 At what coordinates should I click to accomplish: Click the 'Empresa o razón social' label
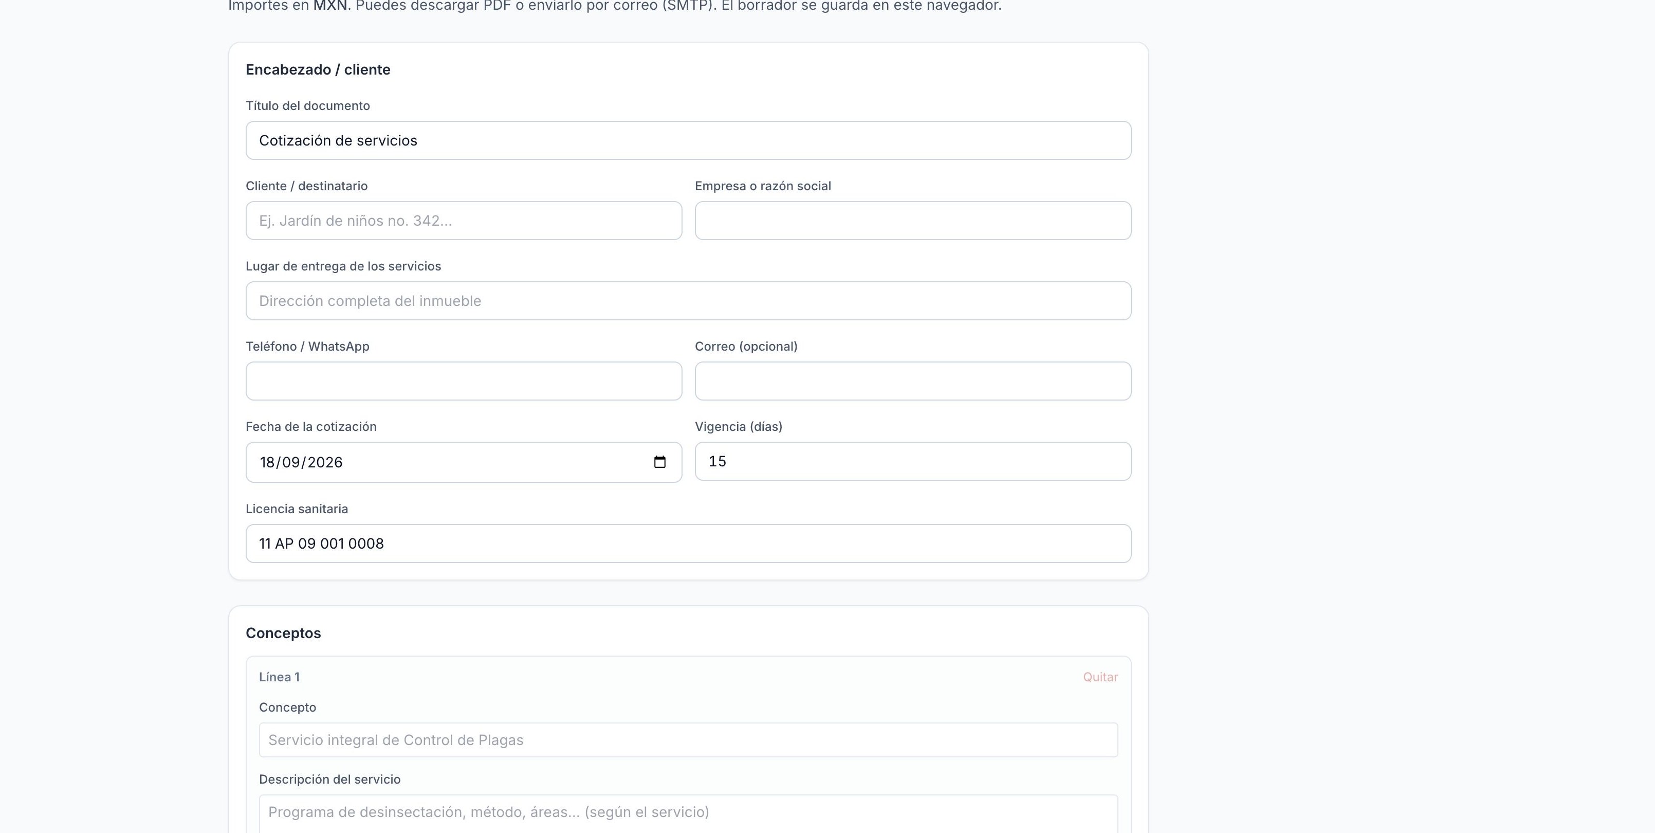click(x=763, y=186)
